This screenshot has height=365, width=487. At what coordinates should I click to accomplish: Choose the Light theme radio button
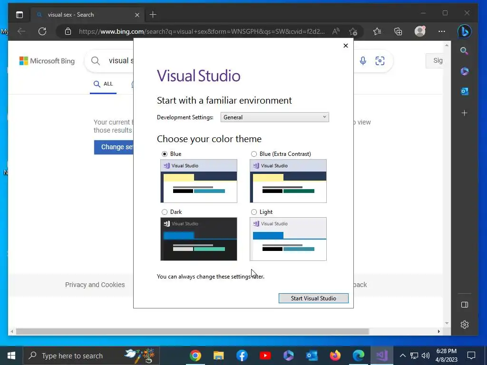click(x=254, y=212)
